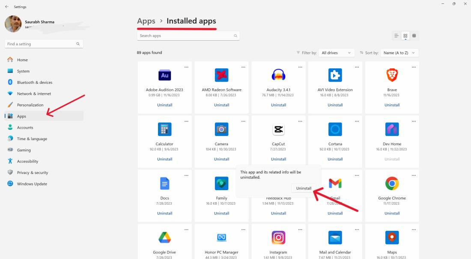Viewport: 471px width, 259px height.
Task: Click the Docs document icon
Action: [x=164, y=183]
